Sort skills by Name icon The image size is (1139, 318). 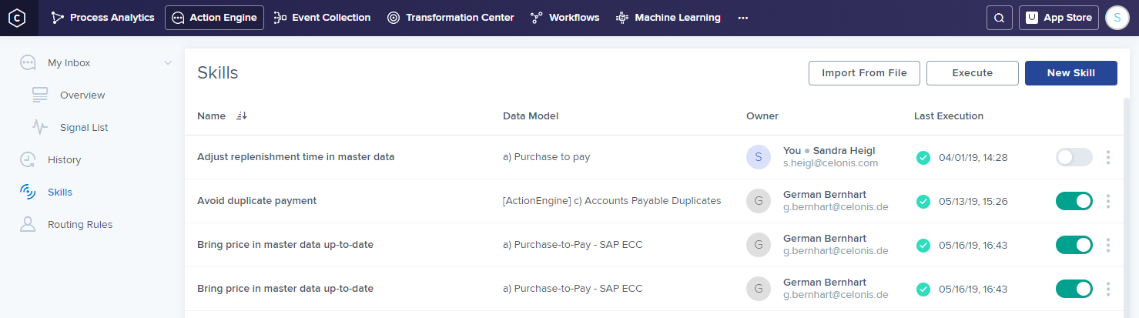coord(242,116)
